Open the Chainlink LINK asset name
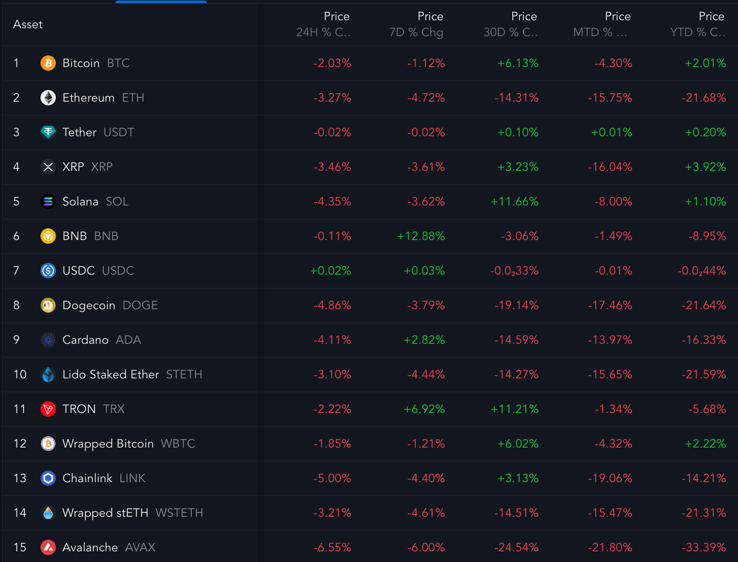The image size is (738, 562). [x=104, y=478]
